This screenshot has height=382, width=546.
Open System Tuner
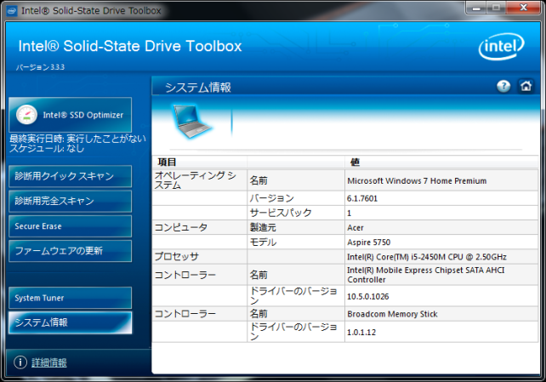[71, 298]
